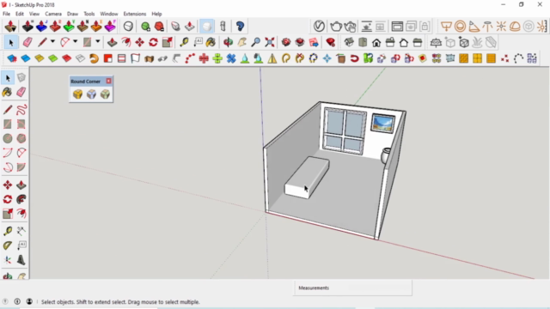
Task: Select the Pan hand tool
Action: pyautogui.click(x=242, y=42)
